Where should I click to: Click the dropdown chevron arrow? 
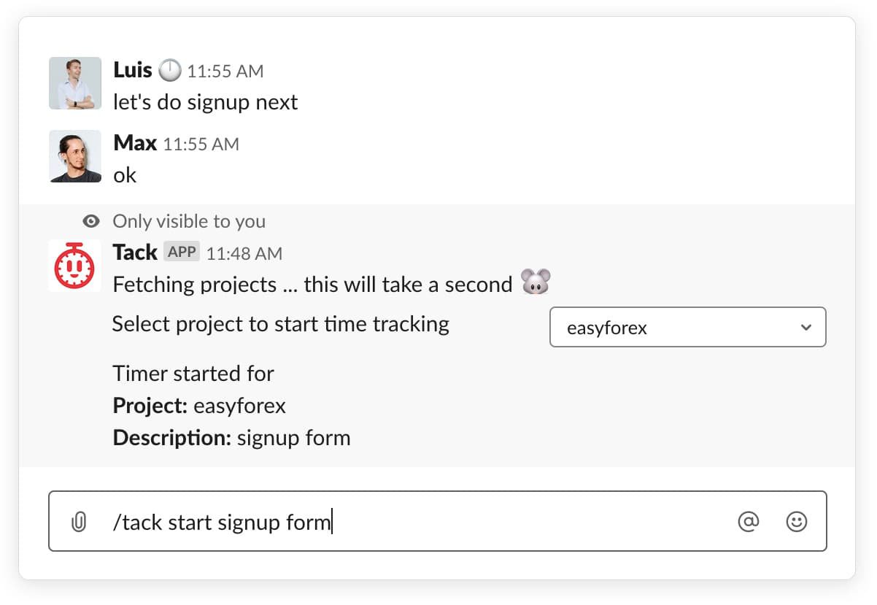805,327
